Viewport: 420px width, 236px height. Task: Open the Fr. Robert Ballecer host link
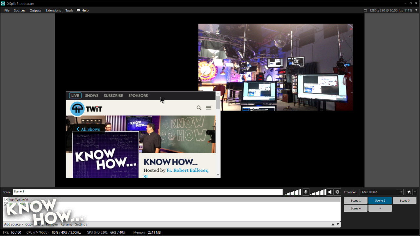[187, 170]
